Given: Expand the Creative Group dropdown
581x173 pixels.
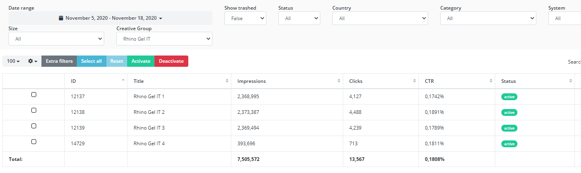Looking at the screenshot, I should (164, 39).
